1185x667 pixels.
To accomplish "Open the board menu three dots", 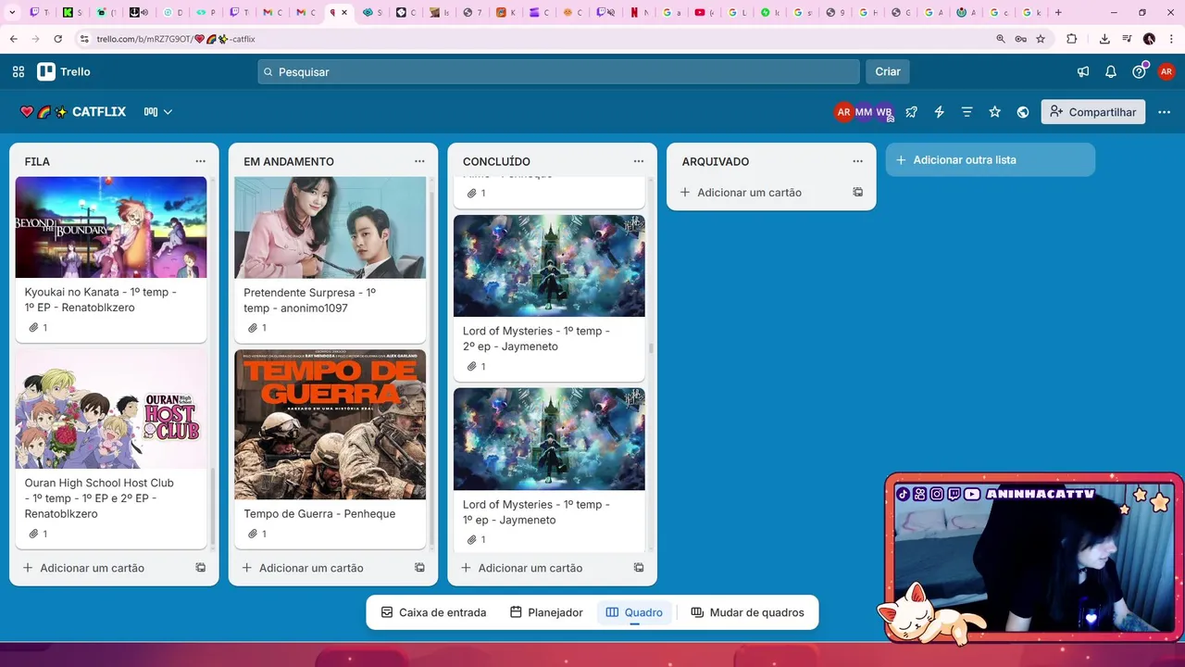I will click(x=1165, y=112).
